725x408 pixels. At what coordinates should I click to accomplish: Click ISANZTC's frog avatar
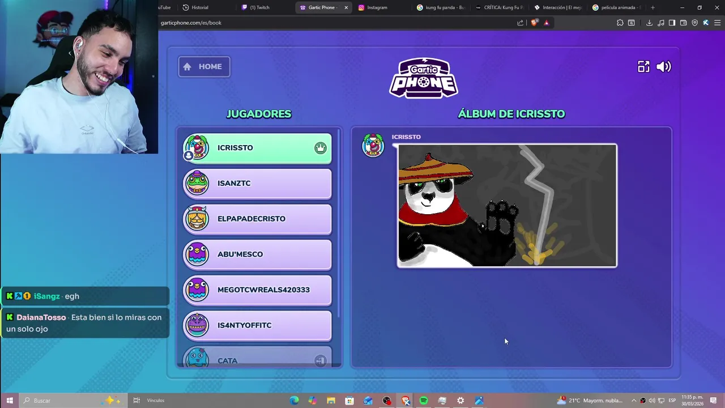[197, 183]
